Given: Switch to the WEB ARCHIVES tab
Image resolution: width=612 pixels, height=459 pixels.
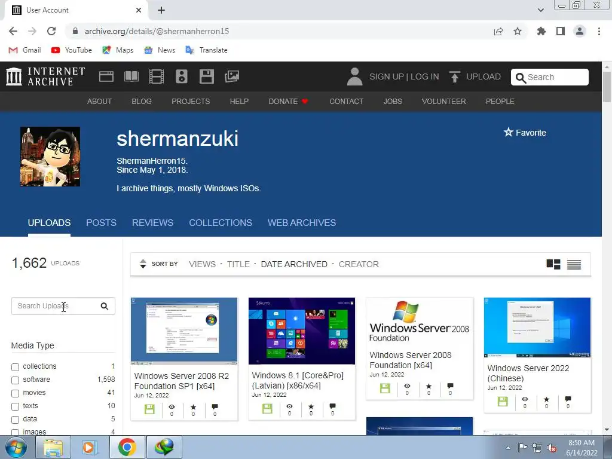Looking at the screenshot, I should pyautogui.click(x=302, y=222).
